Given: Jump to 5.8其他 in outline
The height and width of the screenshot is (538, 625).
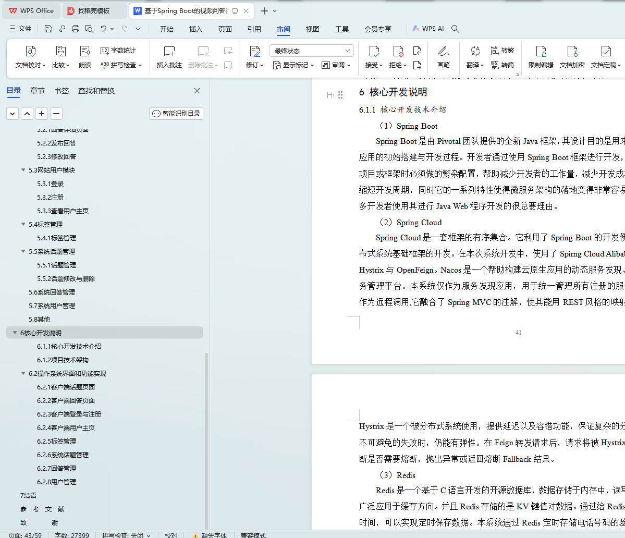Looking at the screenshot, I should pyautogui.click(x=39, y=319).
